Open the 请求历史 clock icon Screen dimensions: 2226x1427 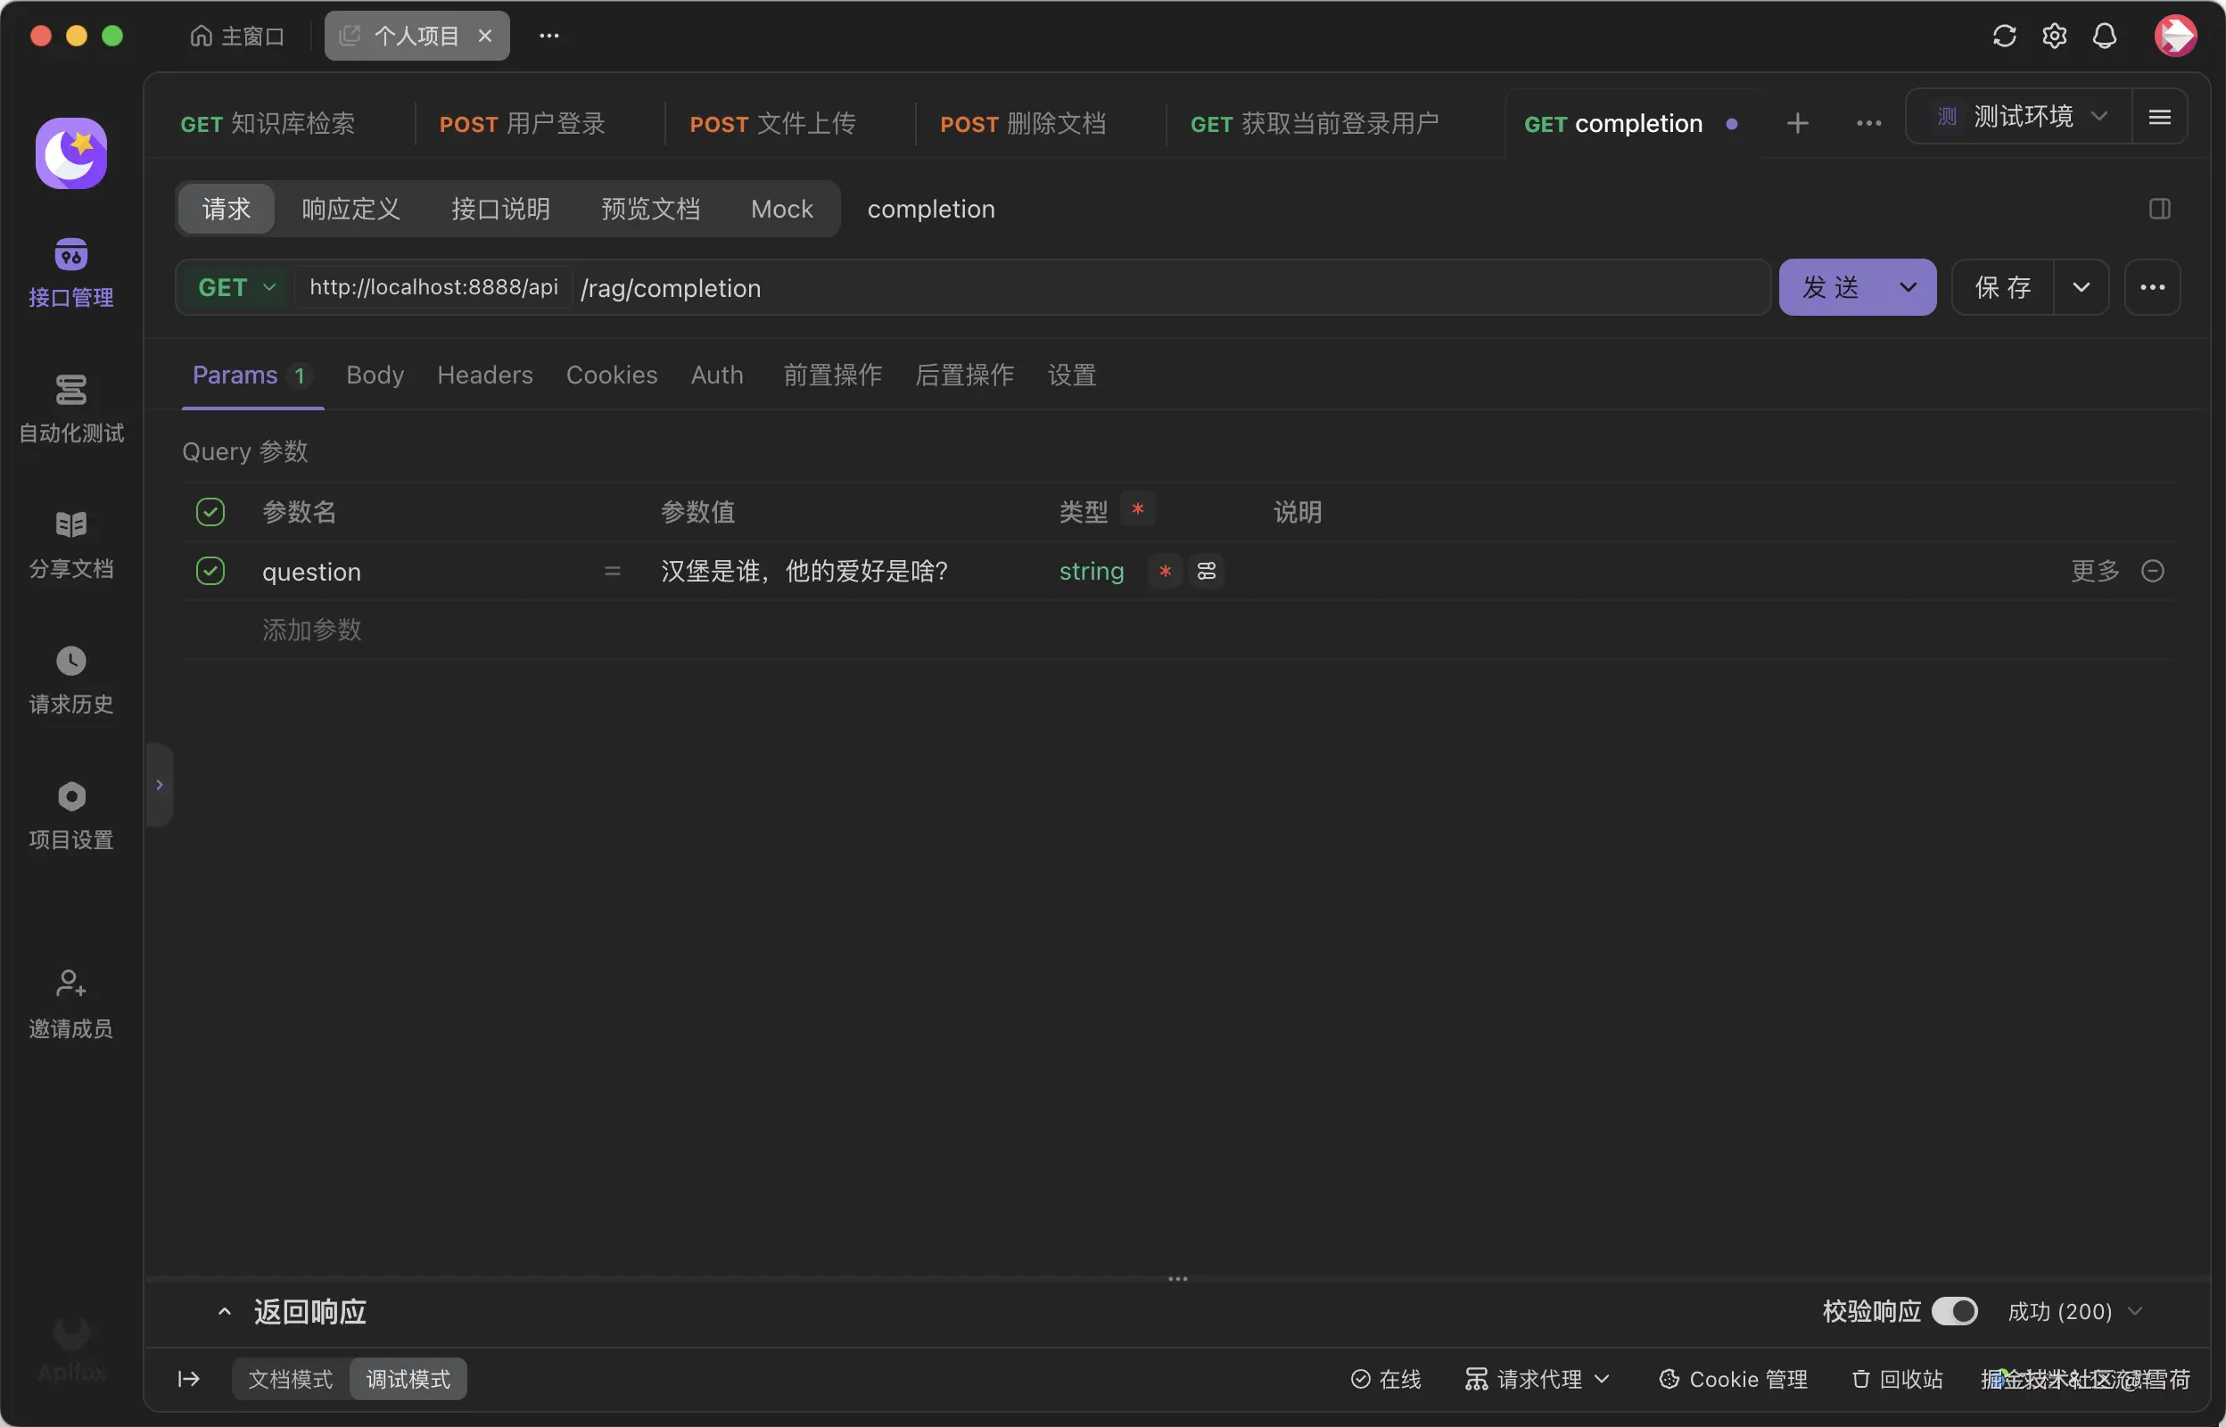pyautogui.click(x=71, y=662)
